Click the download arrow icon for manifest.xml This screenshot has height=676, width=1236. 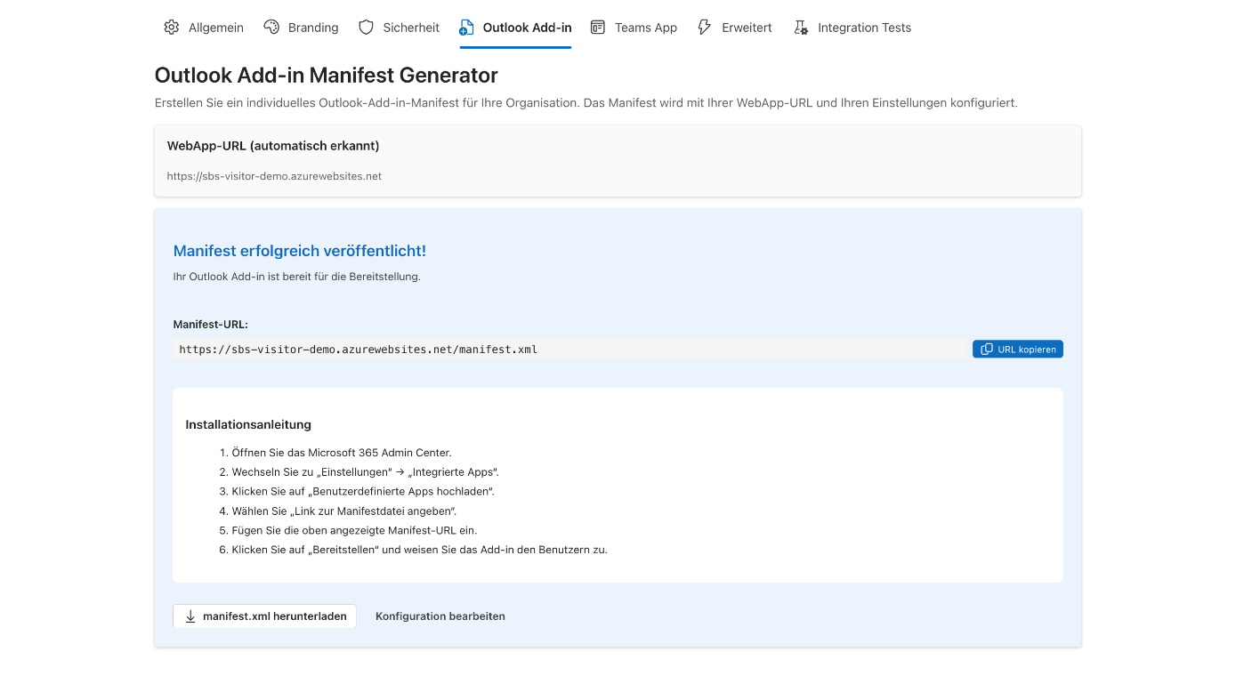click(190, 616)
